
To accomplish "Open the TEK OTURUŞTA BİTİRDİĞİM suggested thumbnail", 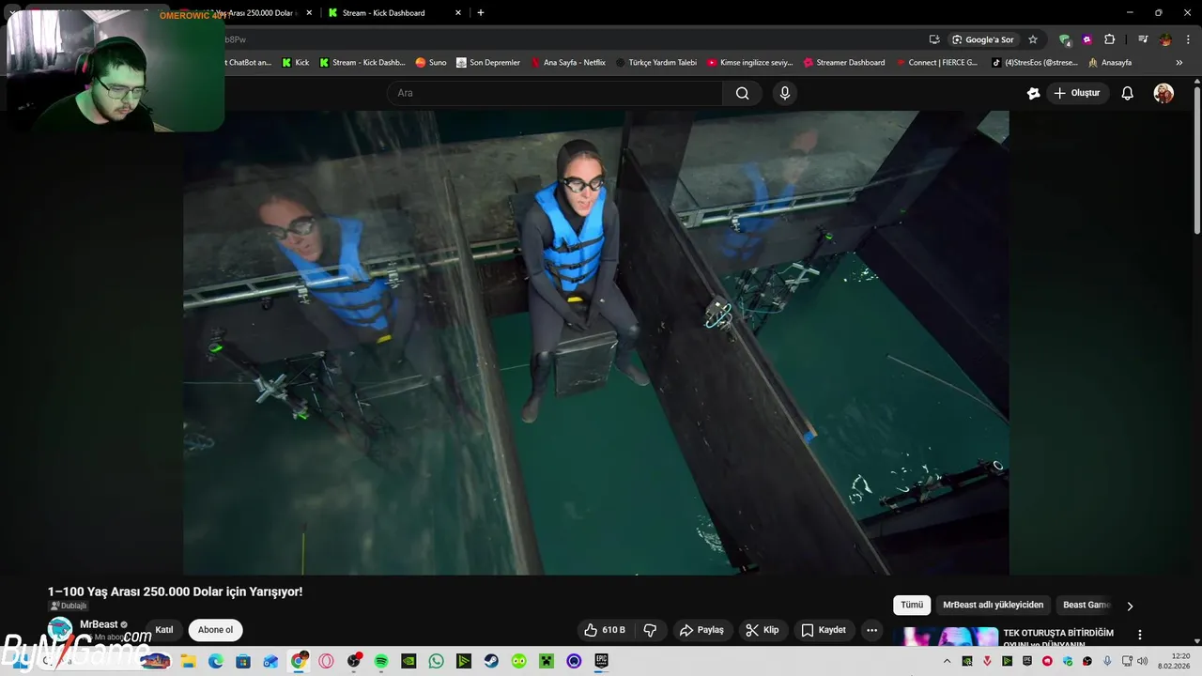I will pyautogui.click(x=945, y=637).
